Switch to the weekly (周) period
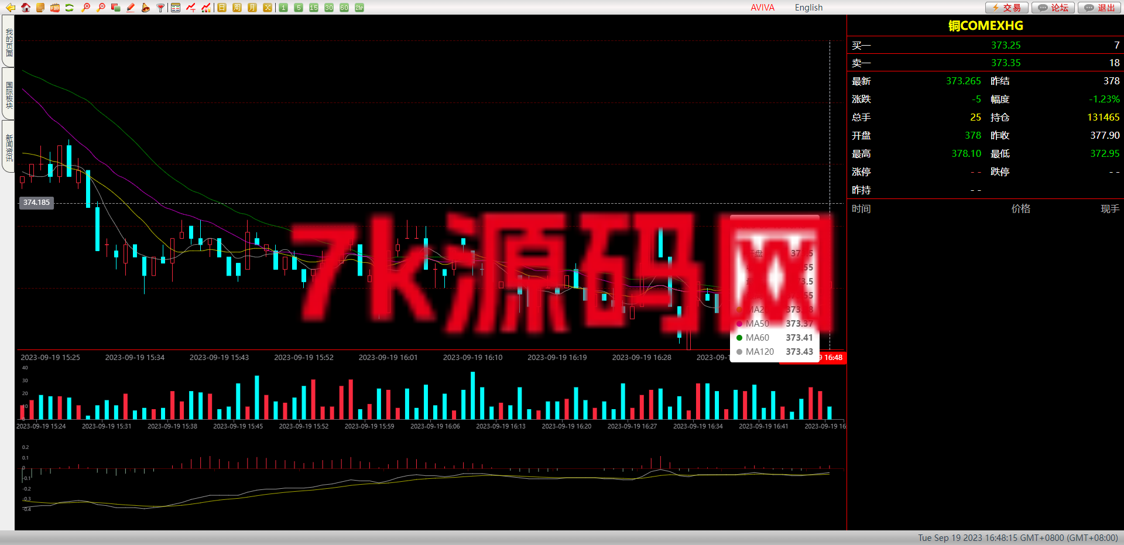The height and width of the screenshot is (545, 1124). pos(237,8)
